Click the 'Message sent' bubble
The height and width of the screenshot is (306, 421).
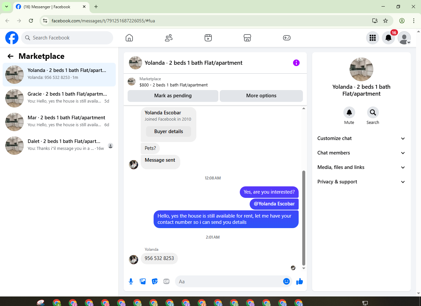point(160,162)
